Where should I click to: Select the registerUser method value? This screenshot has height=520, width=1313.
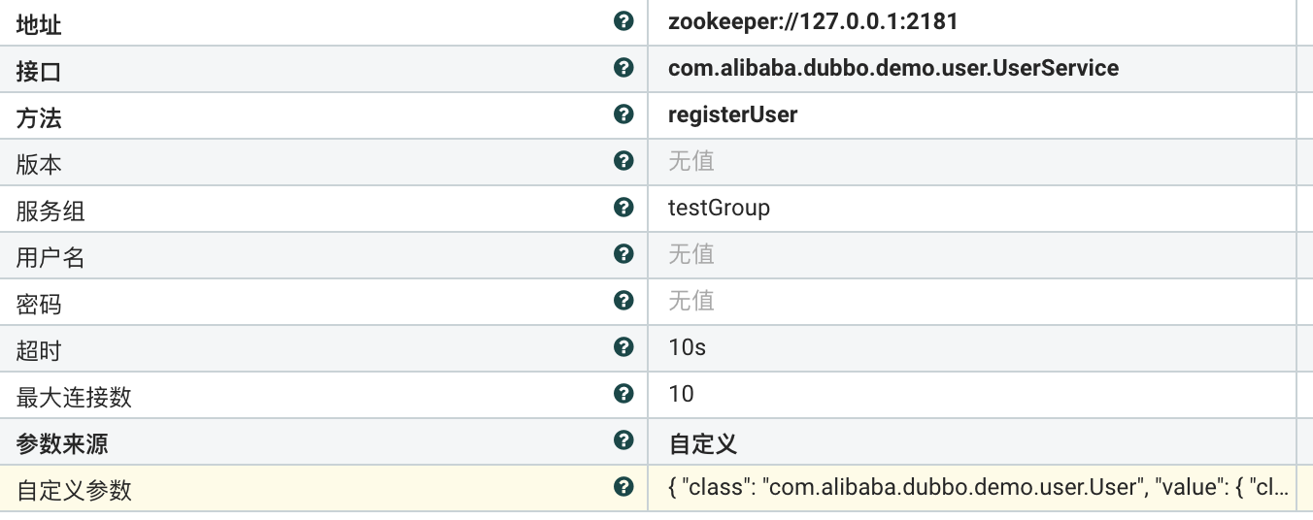(x=732, y=115)
